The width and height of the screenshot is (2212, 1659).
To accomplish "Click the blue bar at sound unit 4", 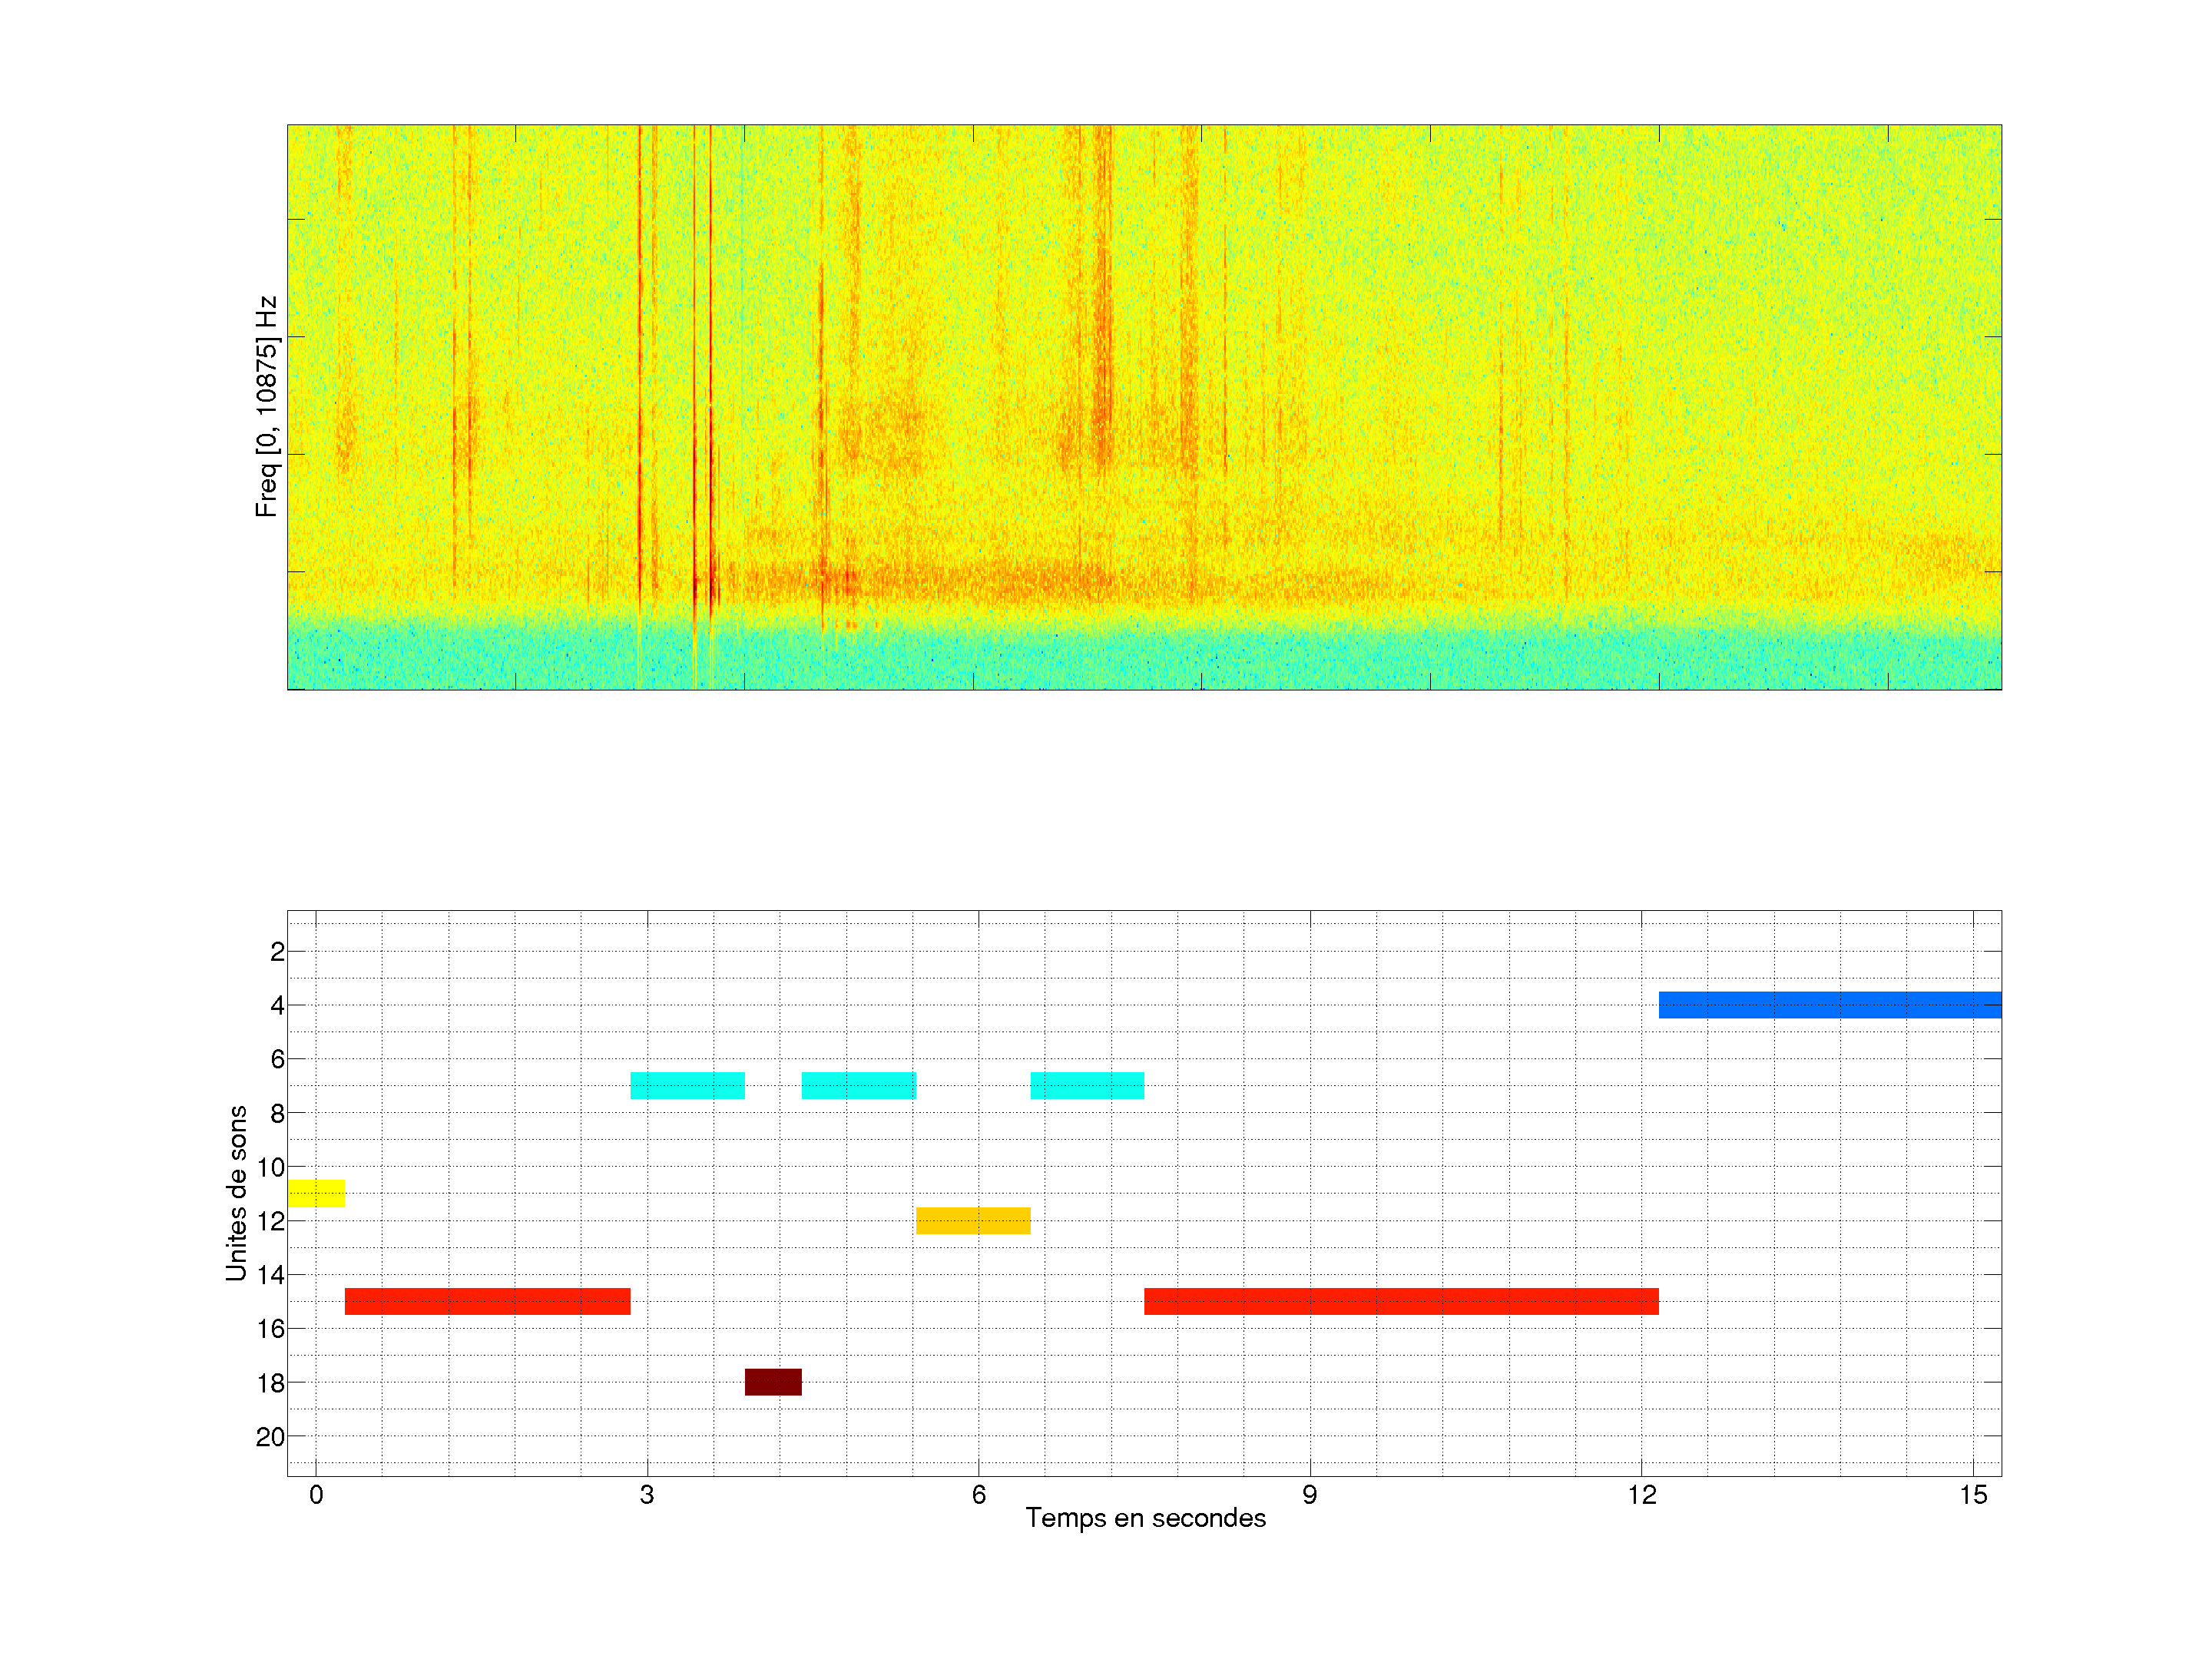I will coord(1829,1005).
